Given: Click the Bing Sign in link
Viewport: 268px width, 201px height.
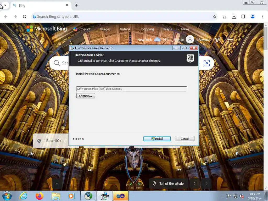Looking at the screenshot, I should click(179, 40).
